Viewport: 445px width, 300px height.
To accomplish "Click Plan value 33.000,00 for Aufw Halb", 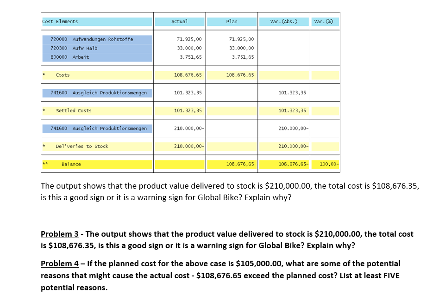I will [242, 48].
